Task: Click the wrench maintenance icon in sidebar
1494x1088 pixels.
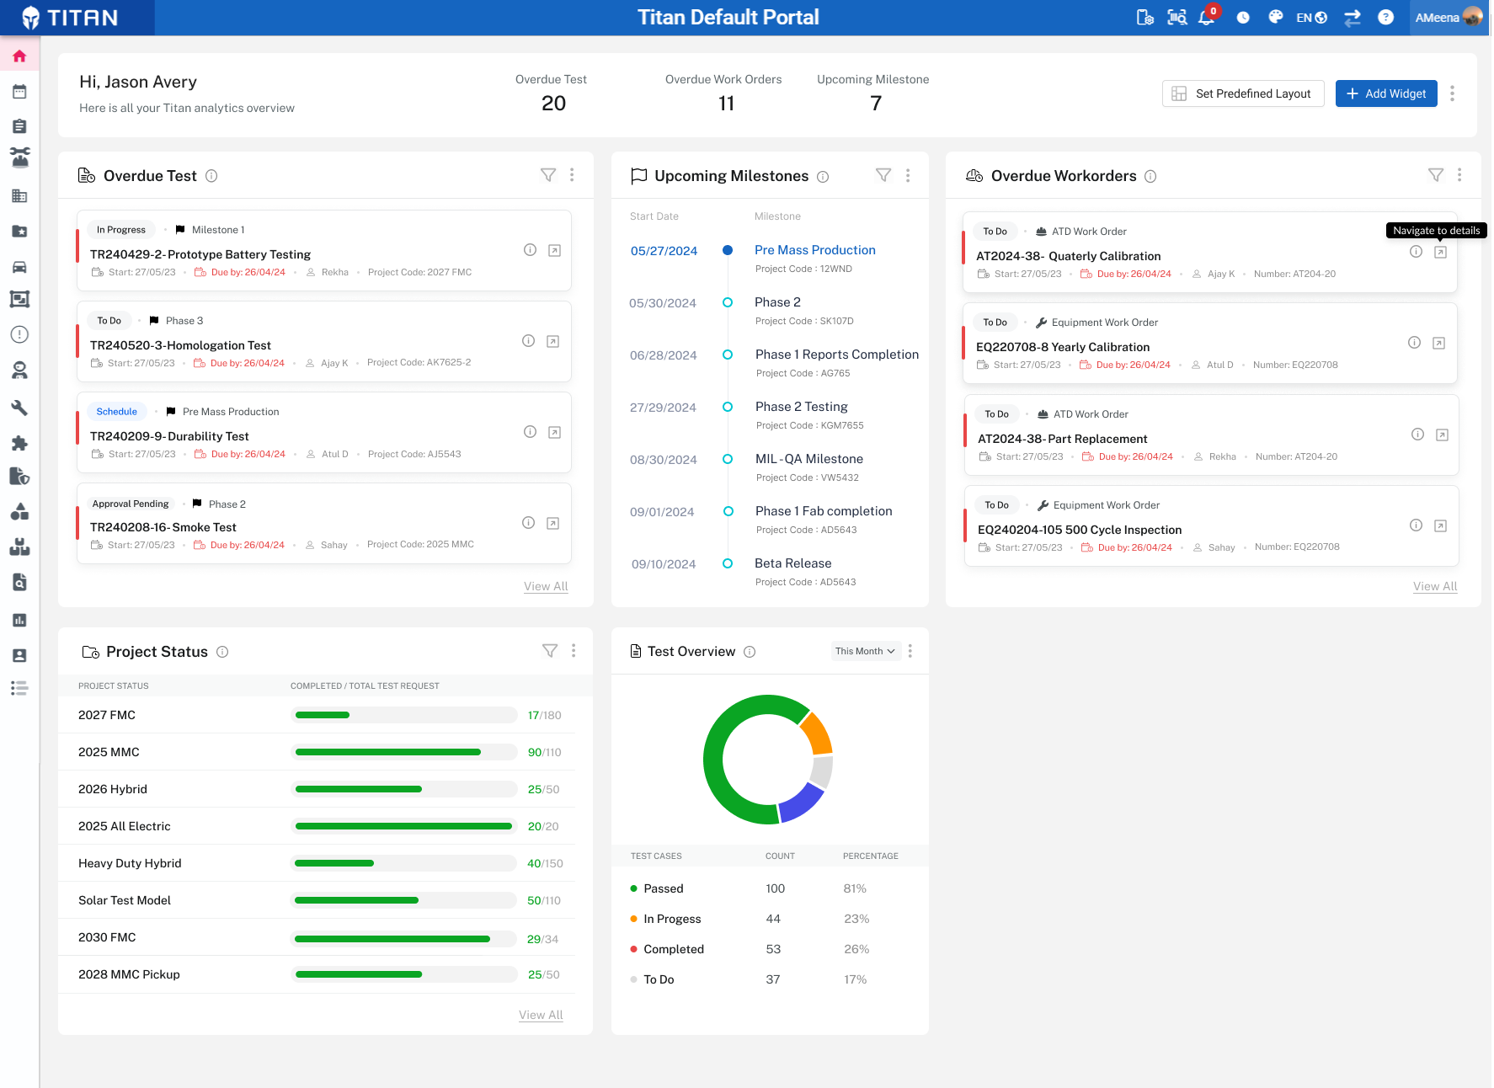Action: click(x=19, y=408)
